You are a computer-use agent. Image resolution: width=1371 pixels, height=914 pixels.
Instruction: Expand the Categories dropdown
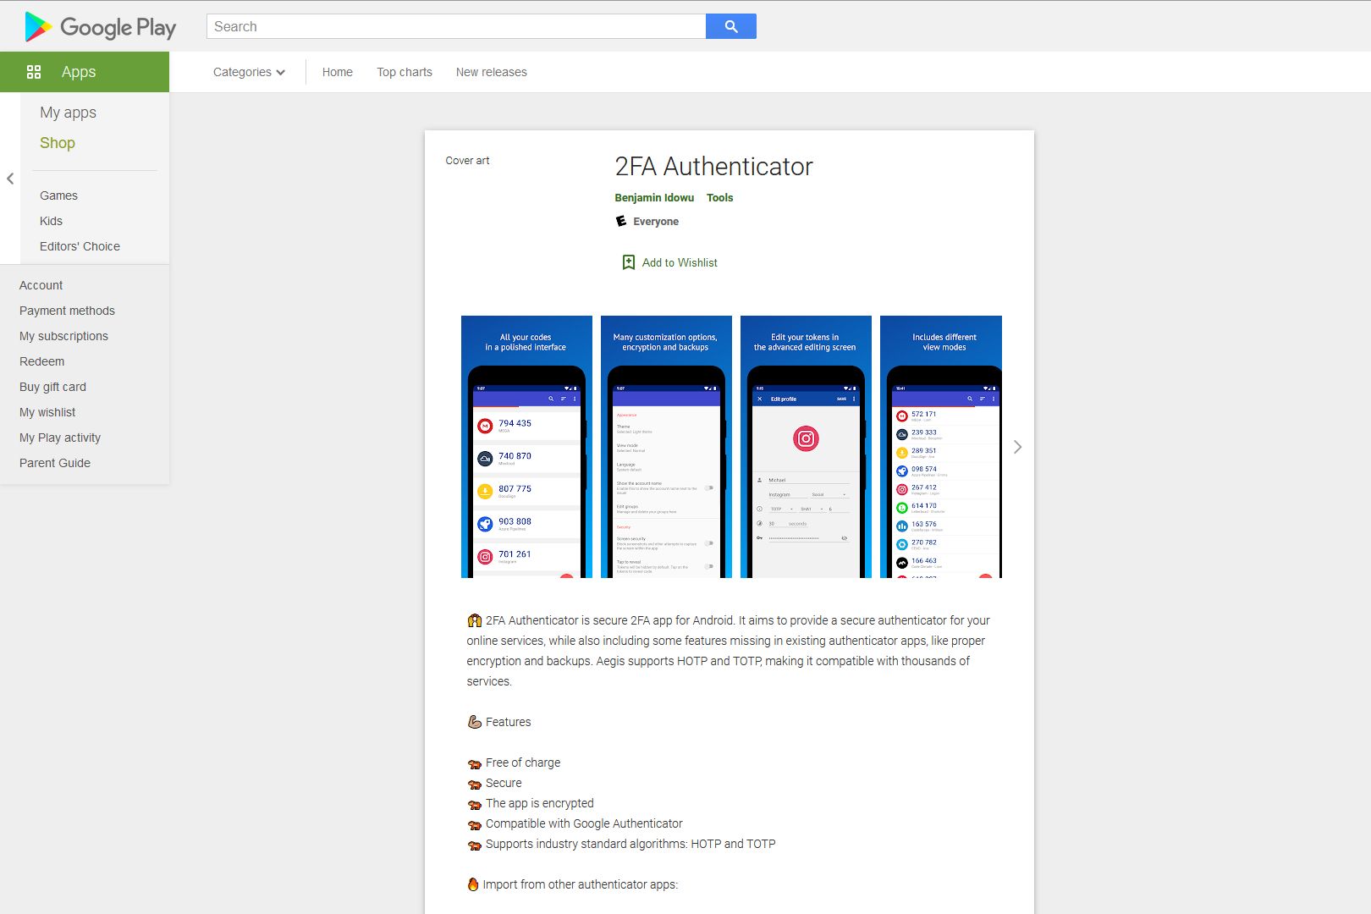[249, 72]
